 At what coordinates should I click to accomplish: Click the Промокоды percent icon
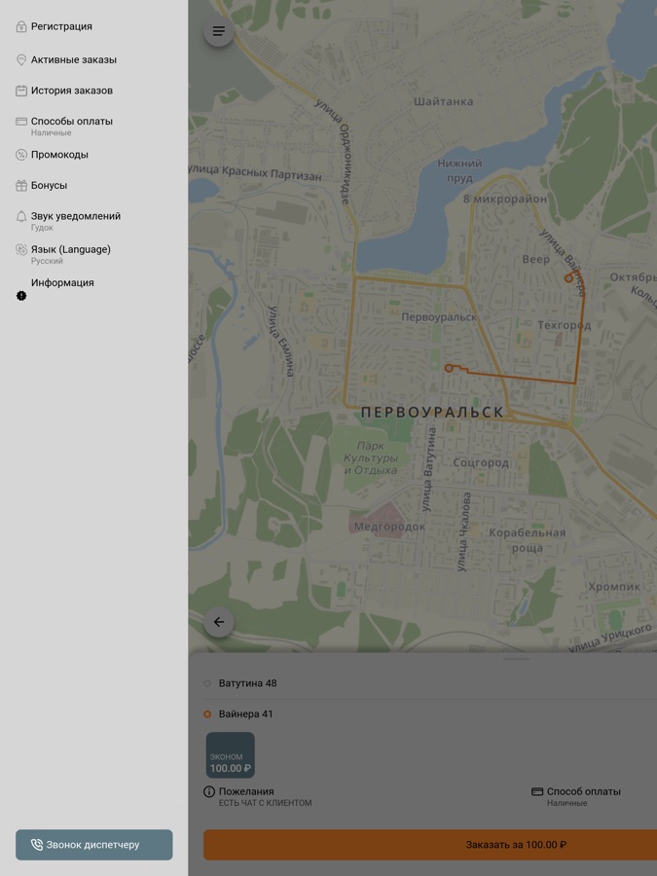click(21, 155)
